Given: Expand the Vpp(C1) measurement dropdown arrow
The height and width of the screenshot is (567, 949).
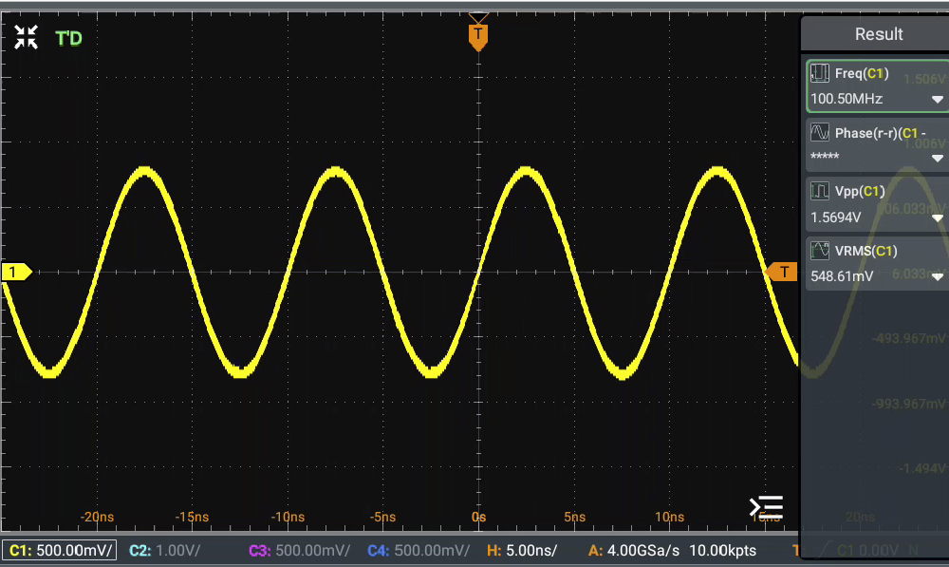Looking at the screenshot, I should [x=937, y=218].
